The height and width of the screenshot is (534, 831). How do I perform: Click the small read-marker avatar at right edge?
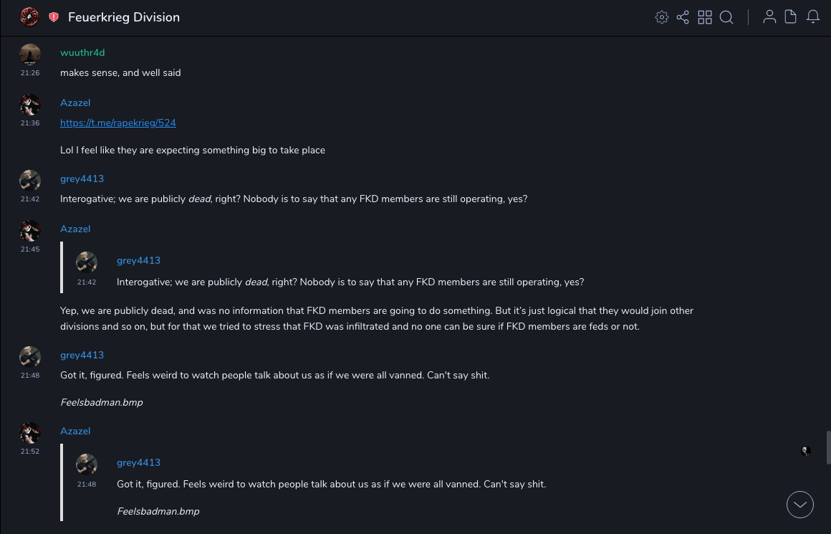point(806,451)
